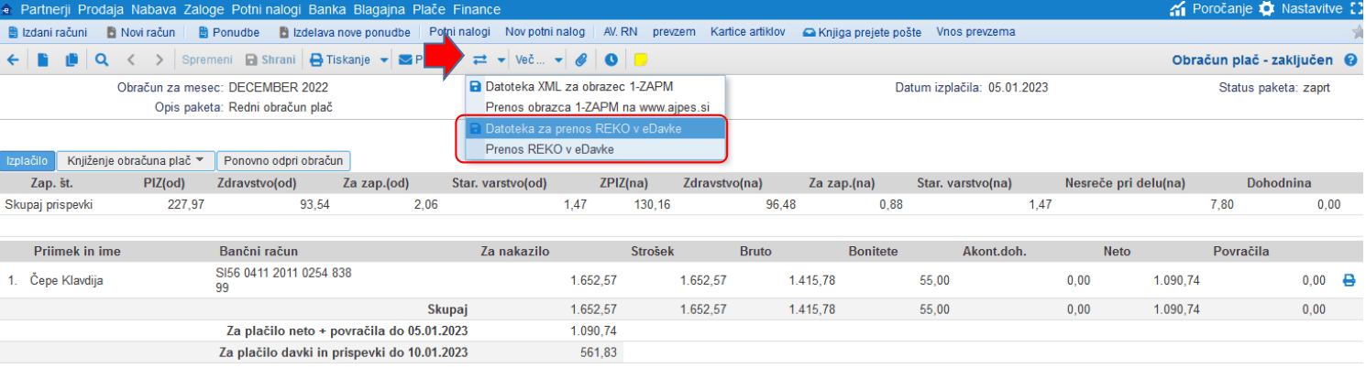Click the Izplačilo button
1366x368 pixels.
pos(28,160)
